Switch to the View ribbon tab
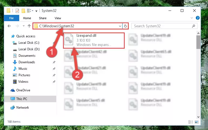 (x=58, y=18)
